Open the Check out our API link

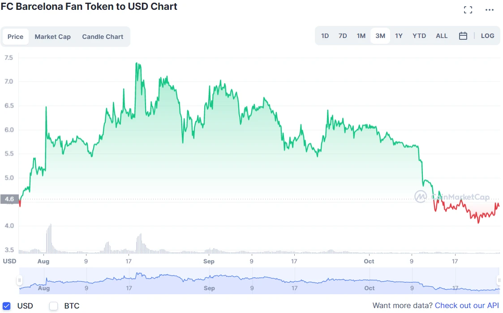(467, 306)
